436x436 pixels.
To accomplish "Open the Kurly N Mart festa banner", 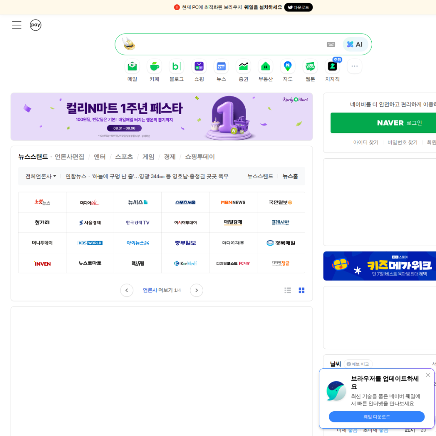I will (161, 117).
